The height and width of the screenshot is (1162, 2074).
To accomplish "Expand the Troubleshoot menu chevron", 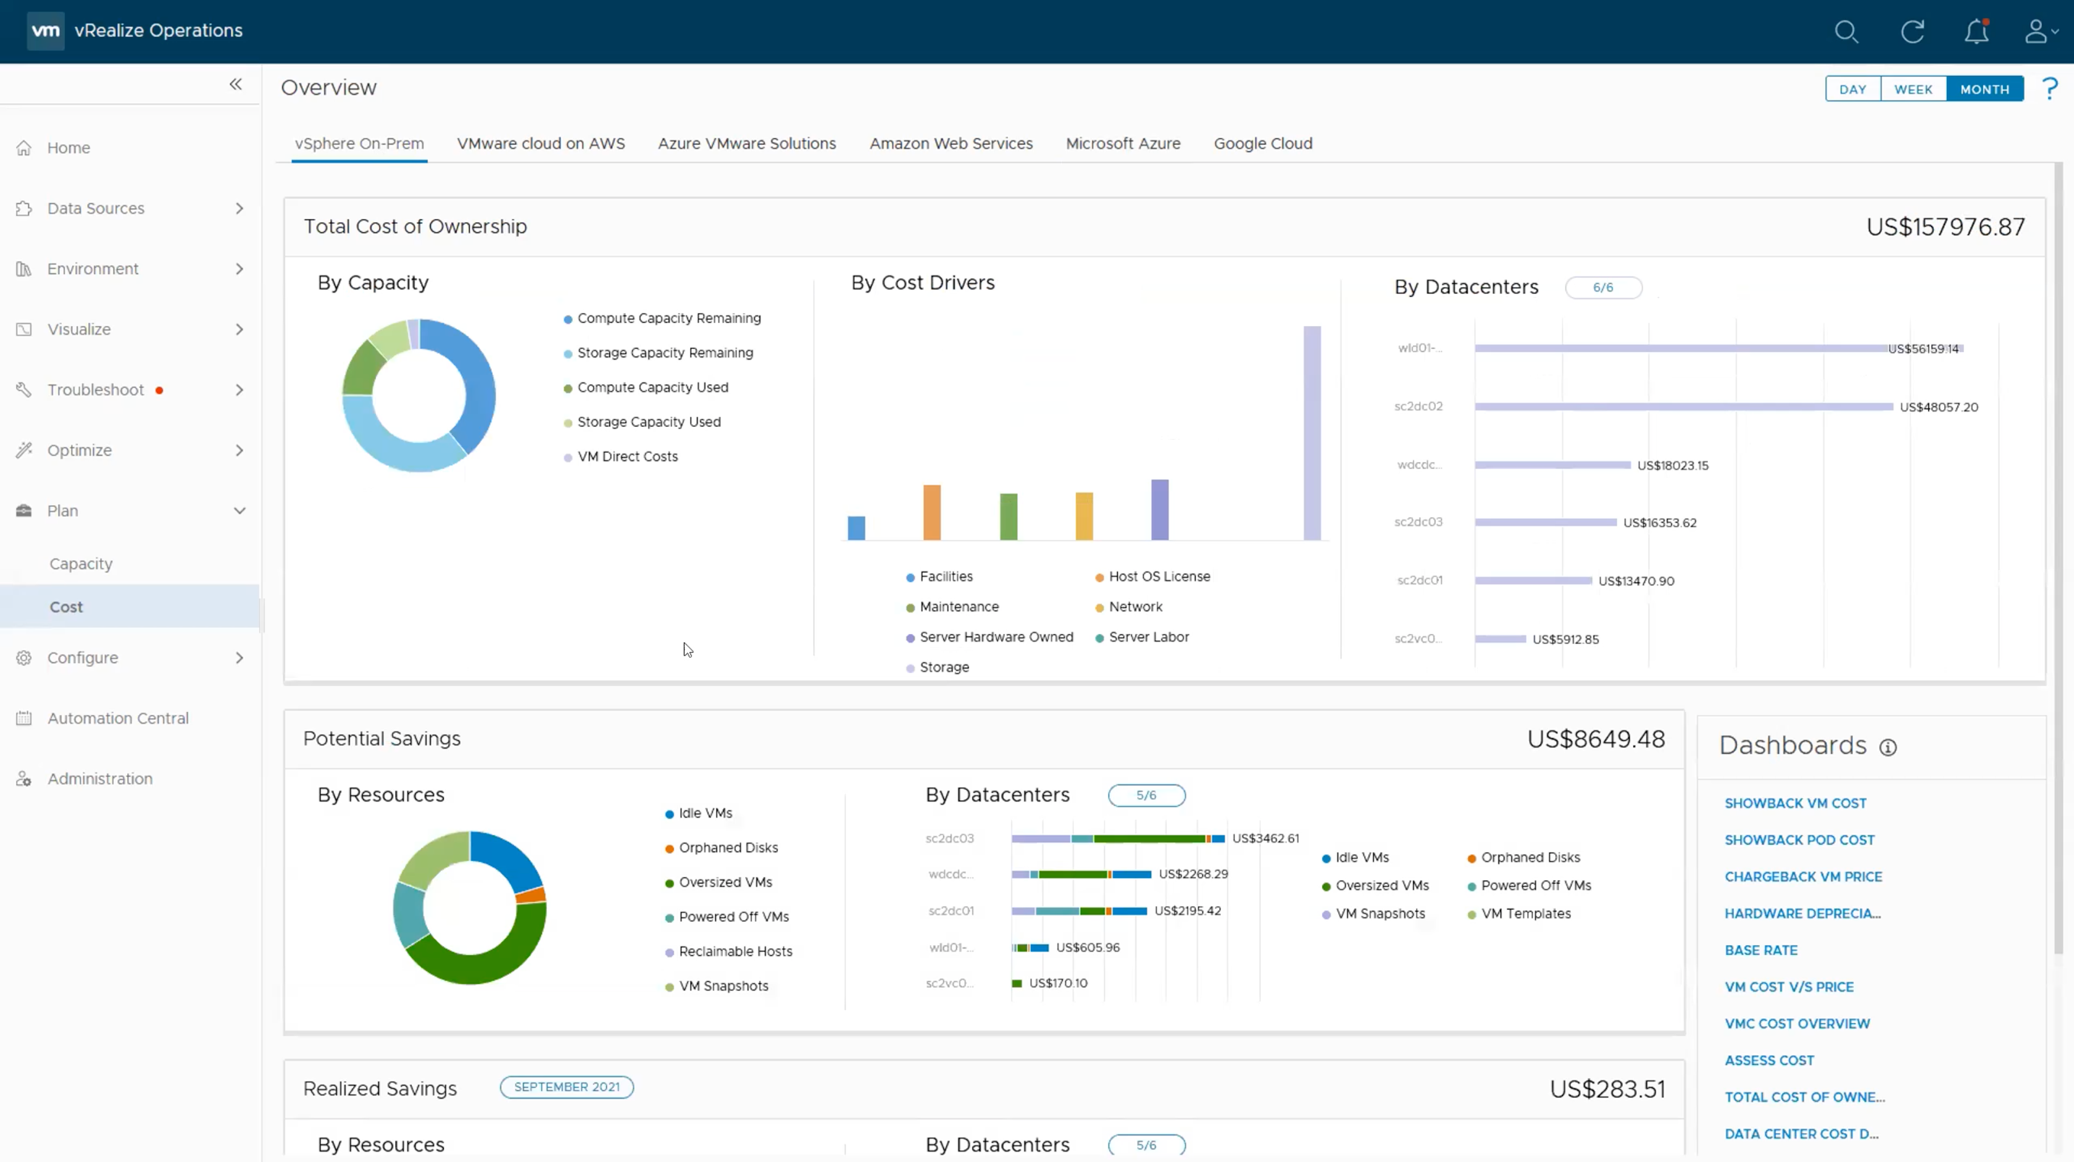I will point(239,390).
